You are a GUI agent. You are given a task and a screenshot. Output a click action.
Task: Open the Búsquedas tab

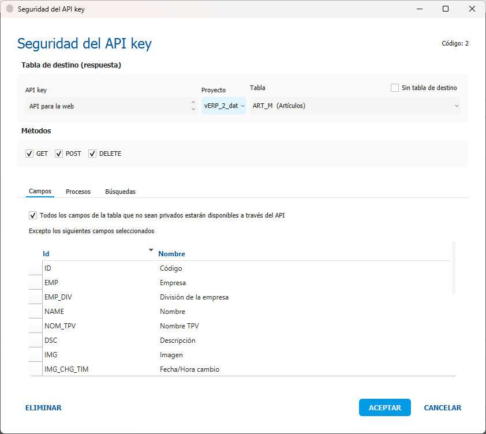120,192
